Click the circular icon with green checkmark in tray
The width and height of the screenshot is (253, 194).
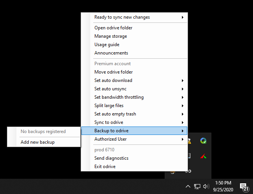(x=203, y=141)
